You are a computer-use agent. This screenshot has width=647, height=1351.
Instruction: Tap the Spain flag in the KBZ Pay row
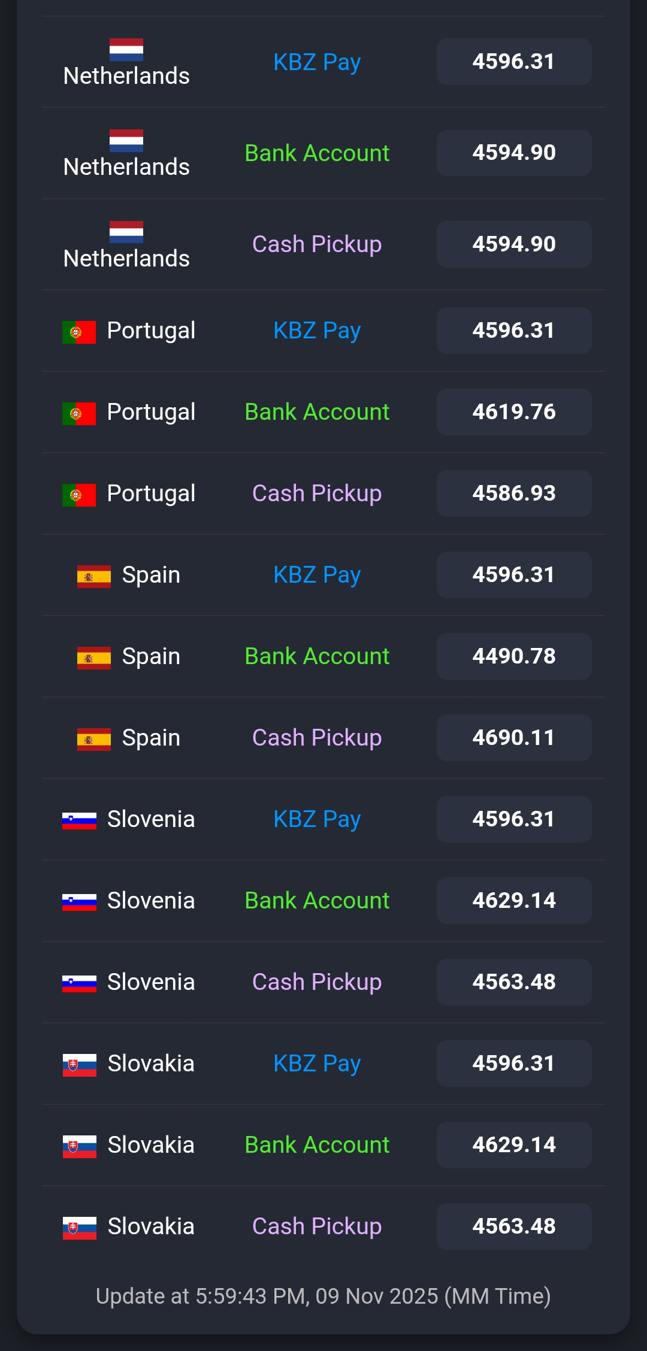pyautogui.click(x=94, y=576)
